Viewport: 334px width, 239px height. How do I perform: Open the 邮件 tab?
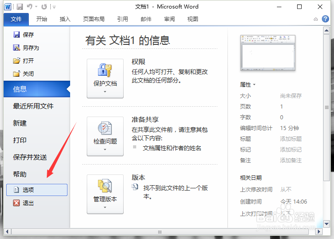146,19
